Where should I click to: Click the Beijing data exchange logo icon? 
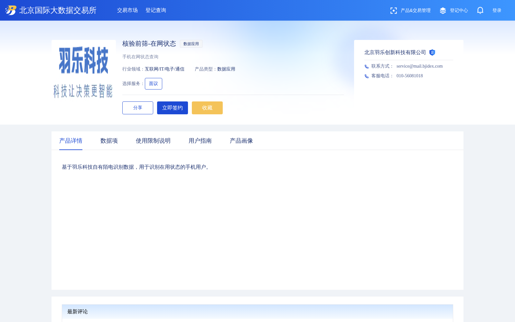(11, 10)
